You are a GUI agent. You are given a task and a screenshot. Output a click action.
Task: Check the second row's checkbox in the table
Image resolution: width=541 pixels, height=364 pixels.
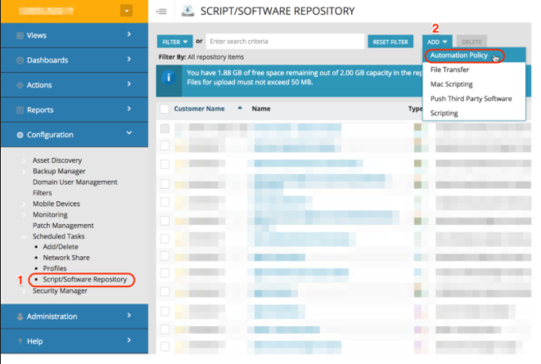coord(165,146)
